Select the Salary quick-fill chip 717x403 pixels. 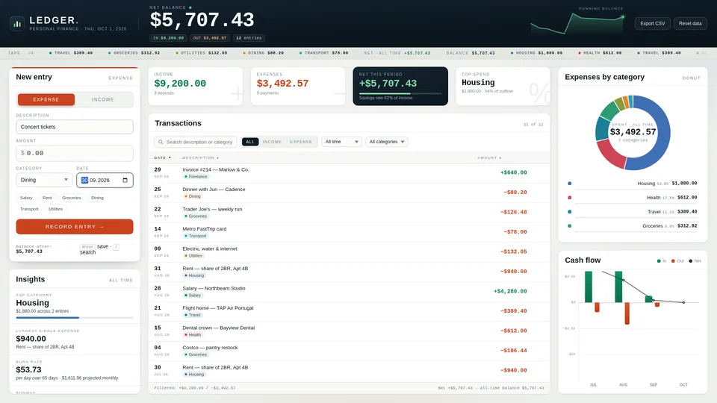(x=26, y=198)
